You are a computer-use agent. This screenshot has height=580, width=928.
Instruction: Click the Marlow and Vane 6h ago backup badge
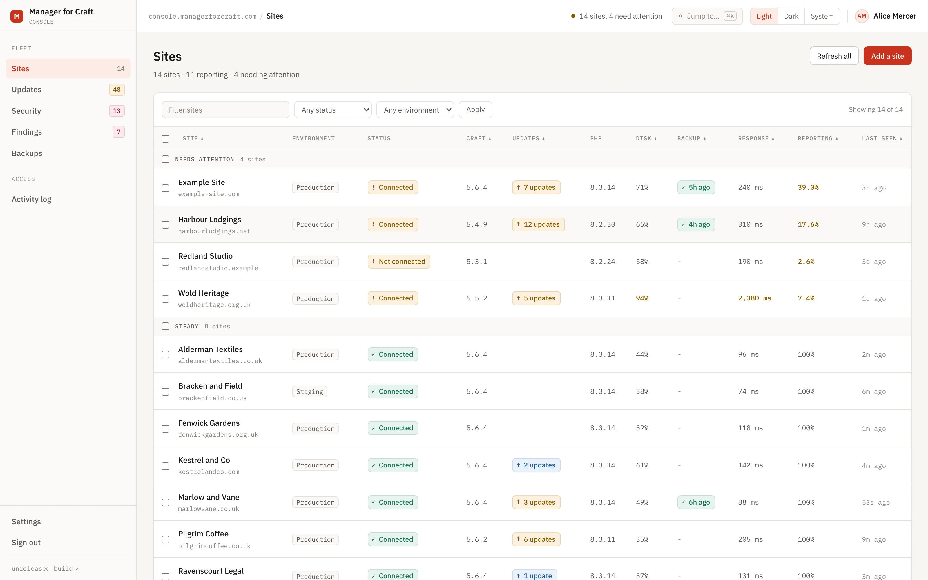coord(696,502)
